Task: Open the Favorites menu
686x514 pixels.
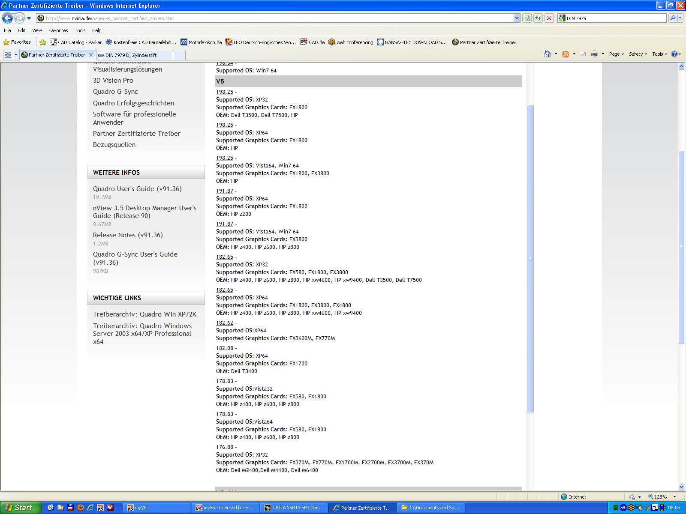Action: click(x=58, y=30)
